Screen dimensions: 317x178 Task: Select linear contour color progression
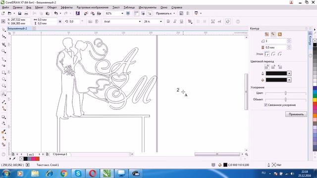pyautogui.click(x=267, y=67)
